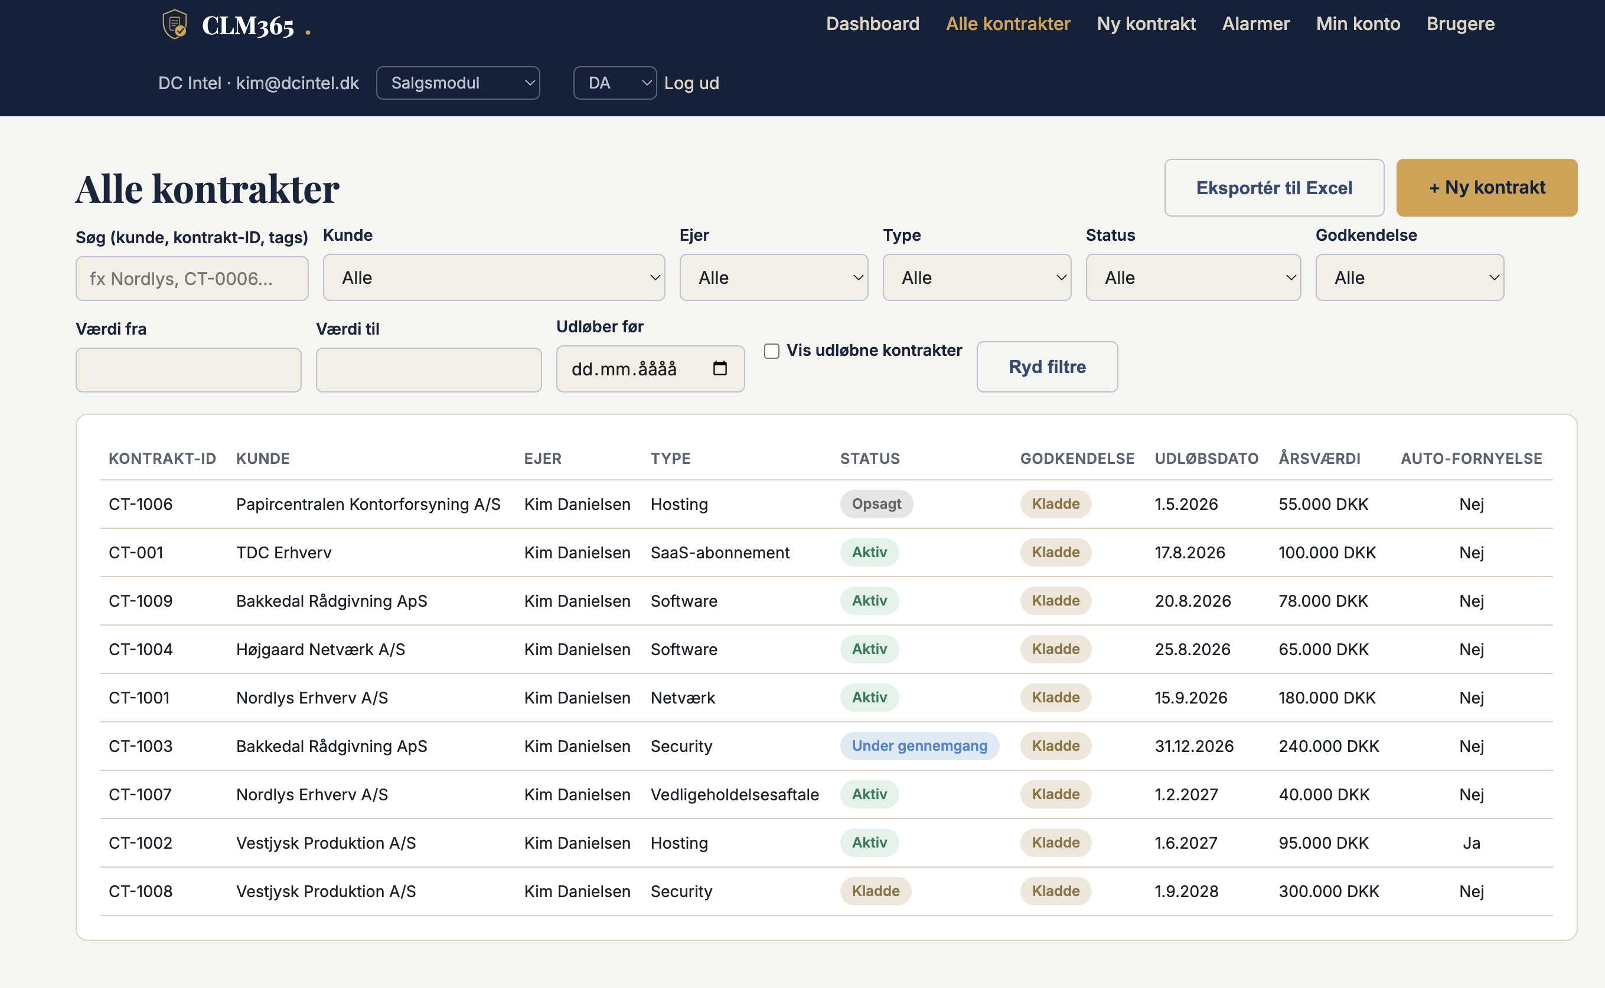1605x988 pixels.
Task: Click the Vedligeholdelsesaftale type cell
Action: (734, 794)
